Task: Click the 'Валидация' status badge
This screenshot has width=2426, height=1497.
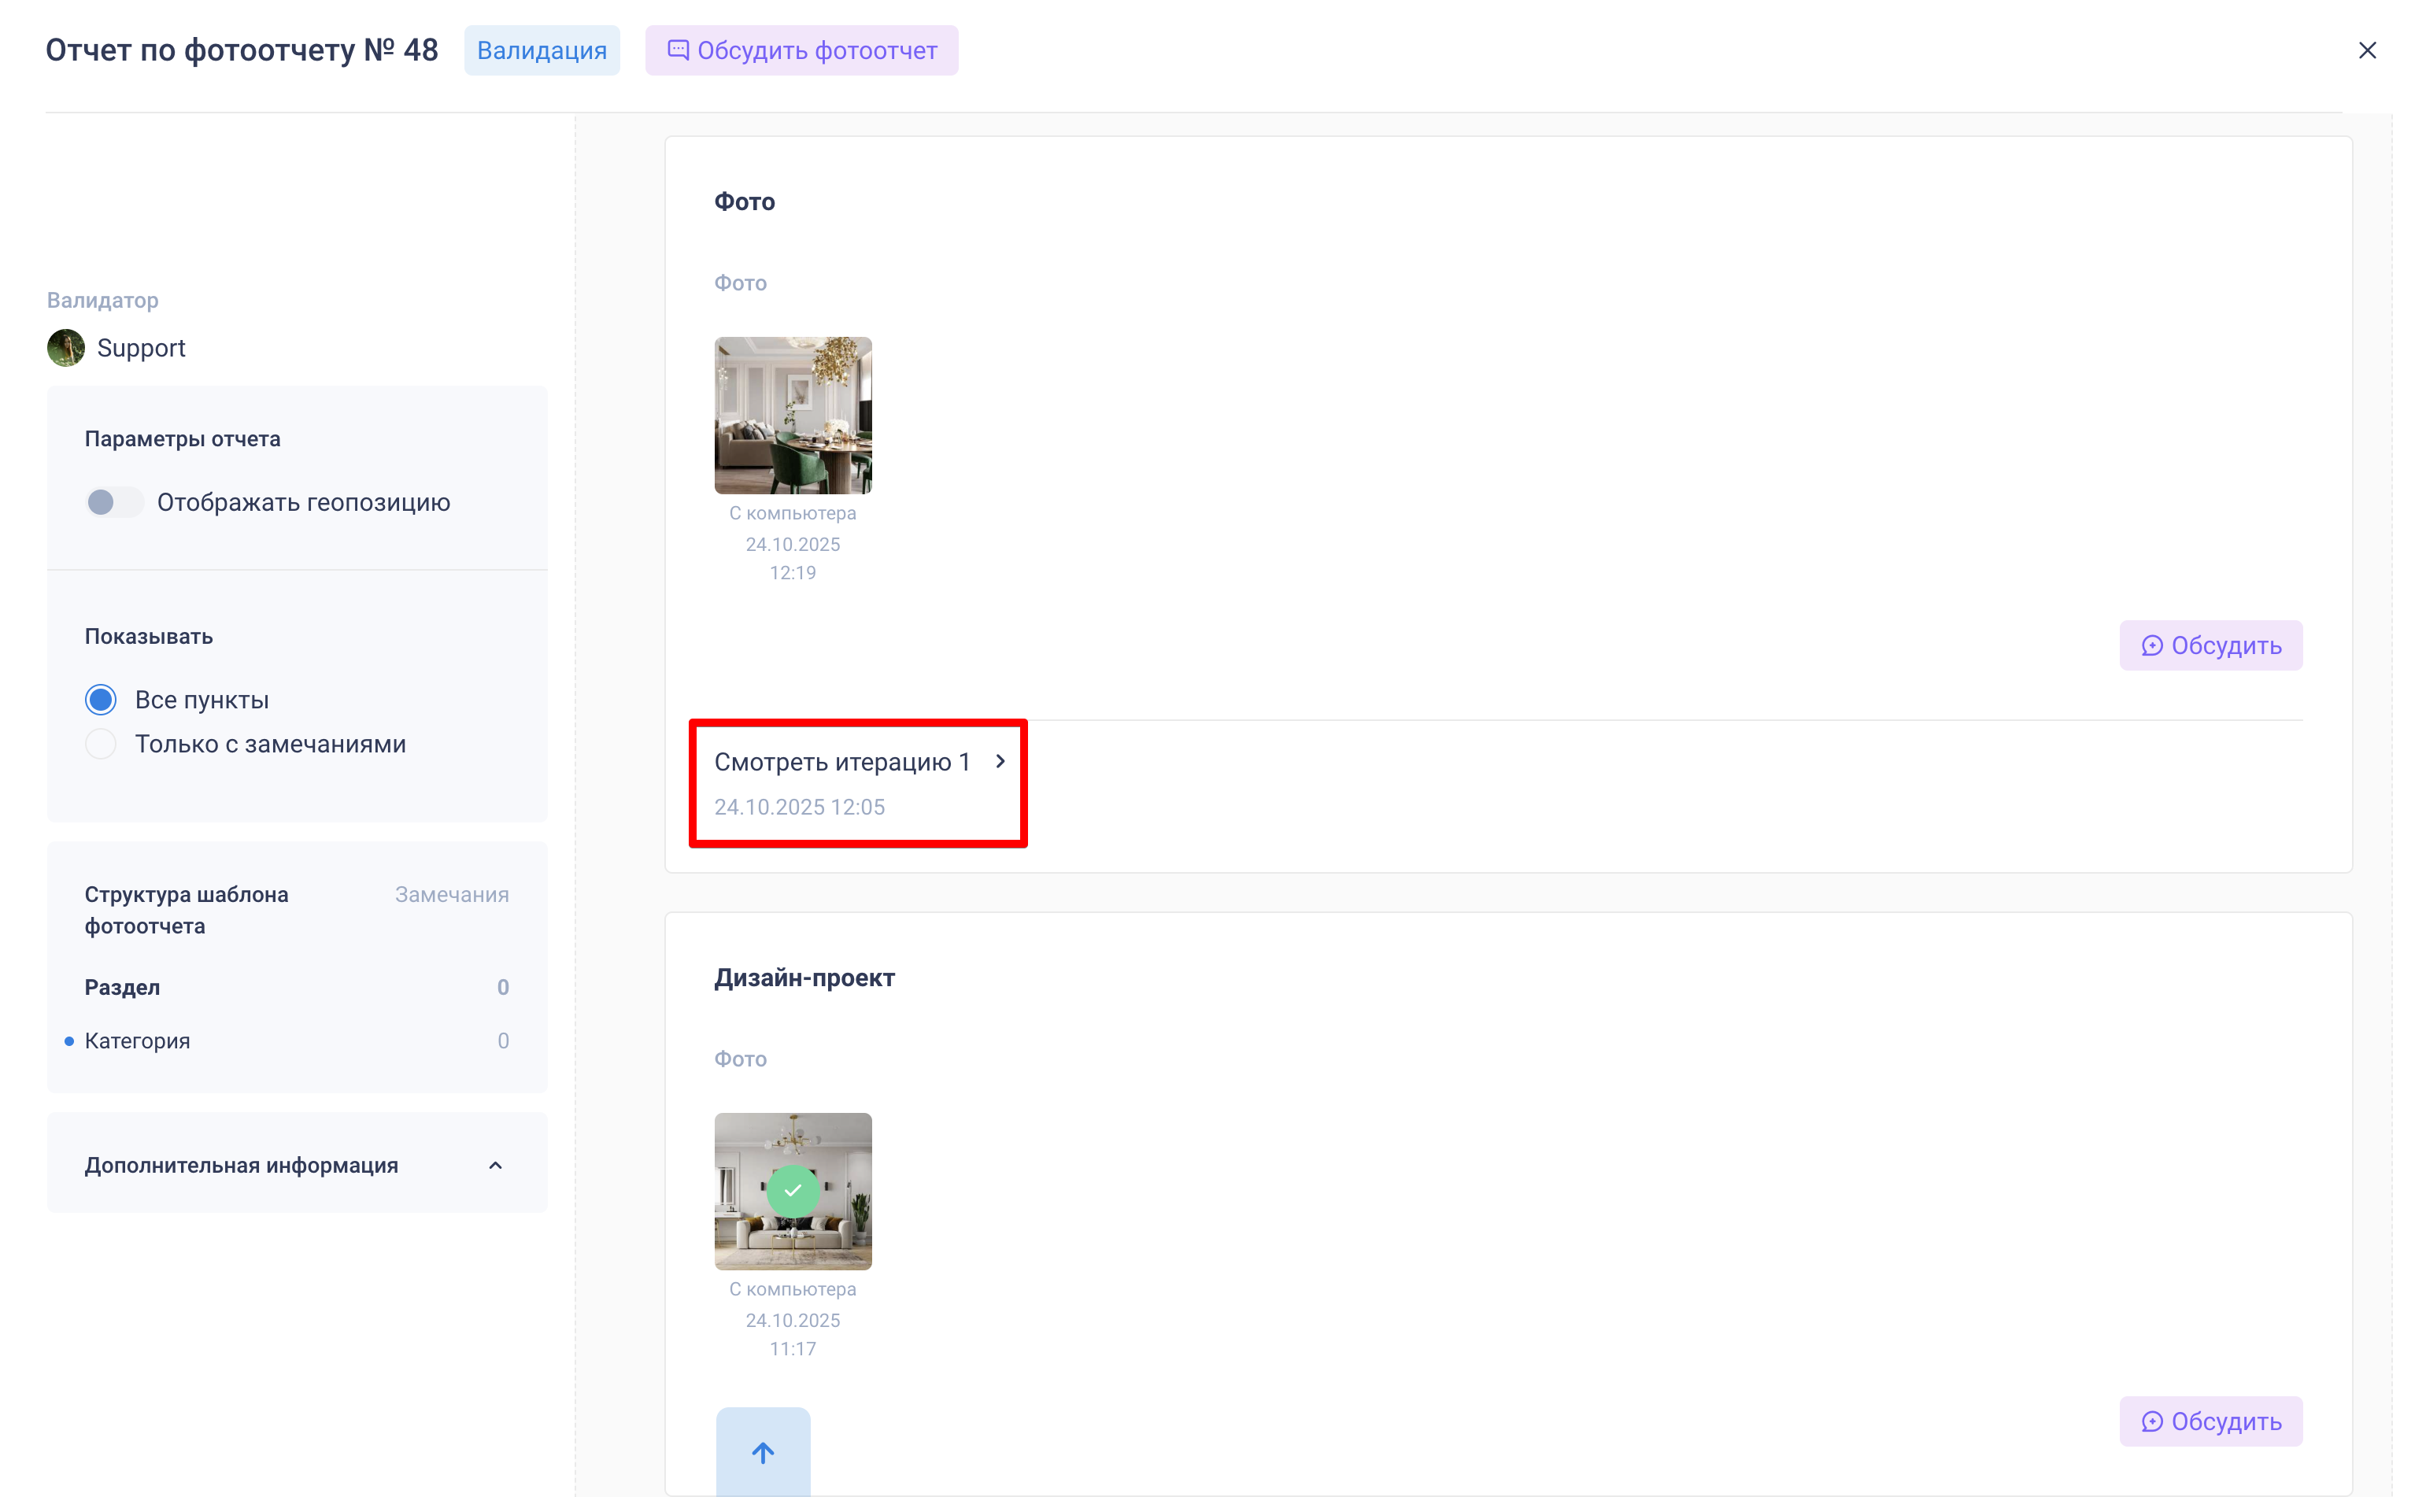Action: click(x=542, y=50)
